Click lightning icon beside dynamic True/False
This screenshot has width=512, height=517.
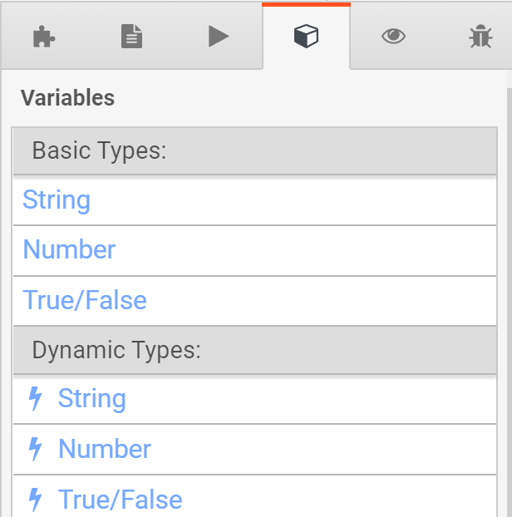(x=35, y=499)
